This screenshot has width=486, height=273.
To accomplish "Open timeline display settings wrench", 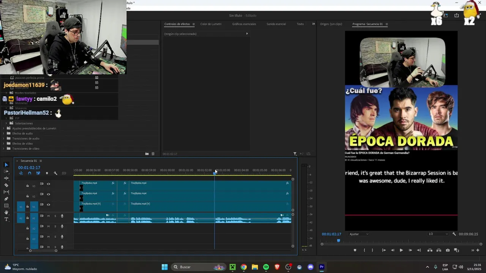I will [55, 173].
